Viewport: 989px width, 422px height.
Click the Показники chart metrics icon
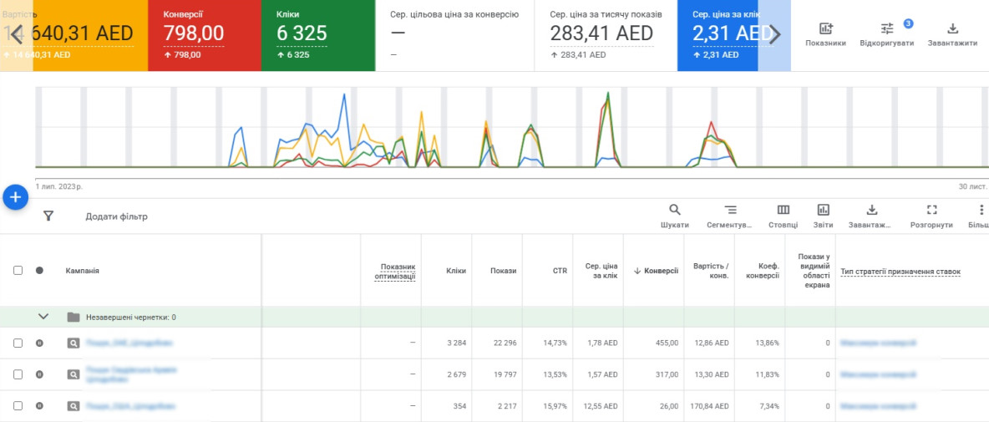pos(825,29)
